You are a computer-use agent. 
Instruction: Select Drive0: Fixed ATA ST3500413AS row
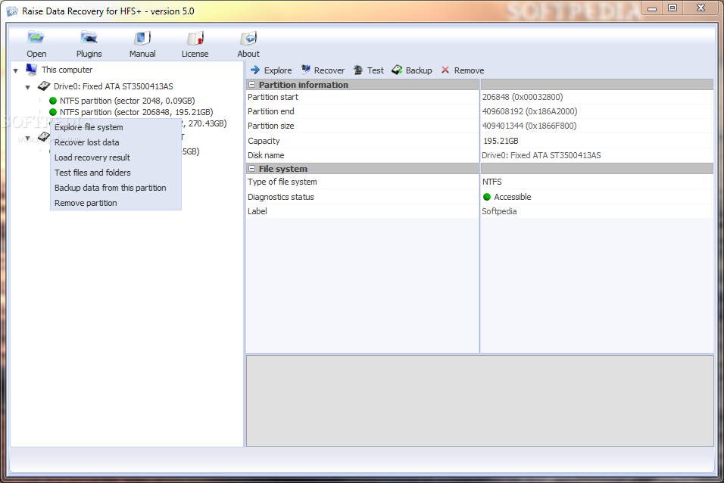click(x=113, y=86)
